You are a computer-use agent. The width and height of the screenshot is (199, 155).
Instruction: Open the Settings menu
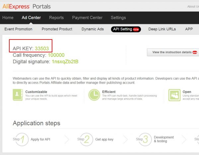pos(118,18)
